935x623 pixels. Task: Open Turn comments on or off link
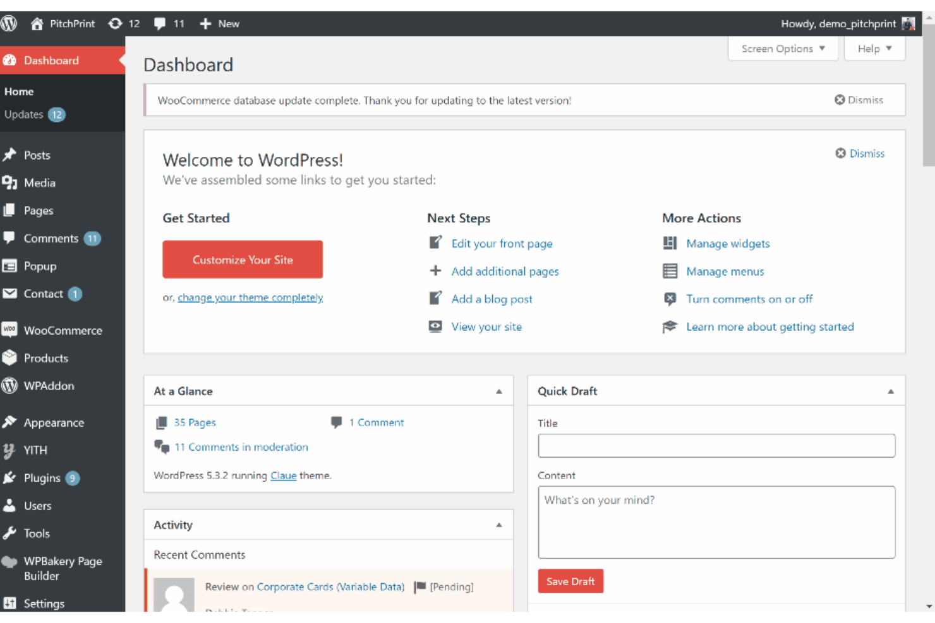[749, 299]
